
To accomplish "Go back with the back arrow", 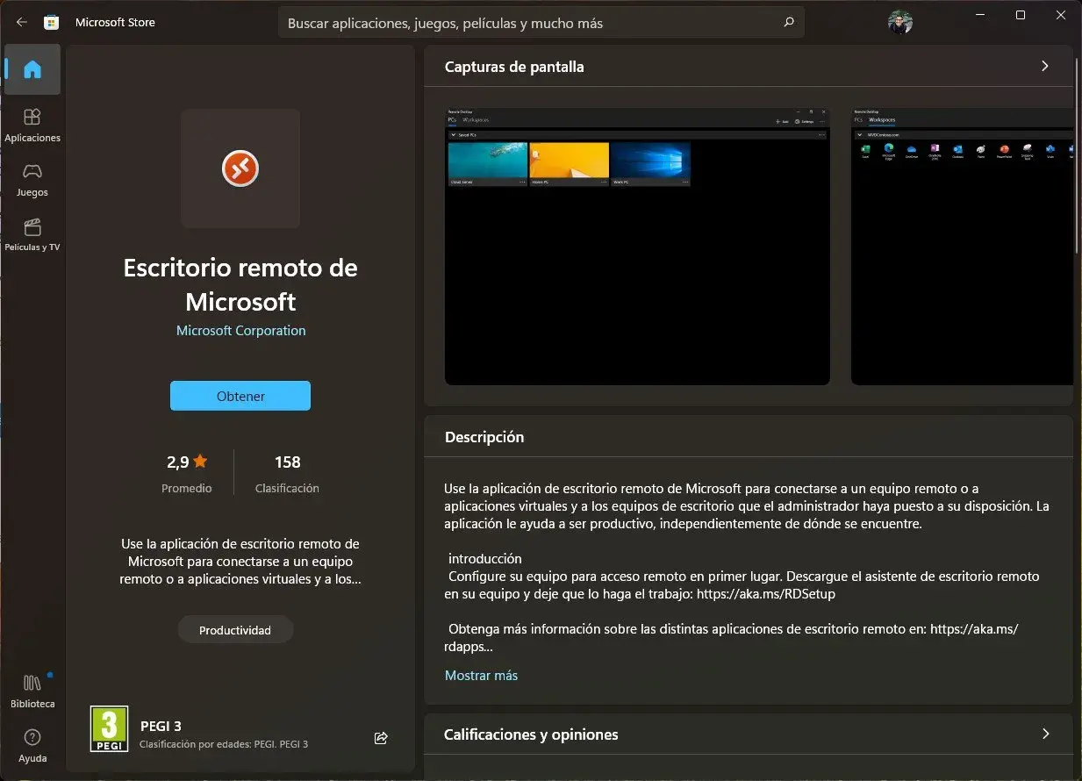I will pyautogui.click(x=22, y=23).
